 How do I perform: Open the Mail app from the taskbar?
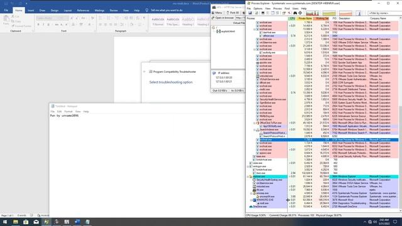coord(36,222)
